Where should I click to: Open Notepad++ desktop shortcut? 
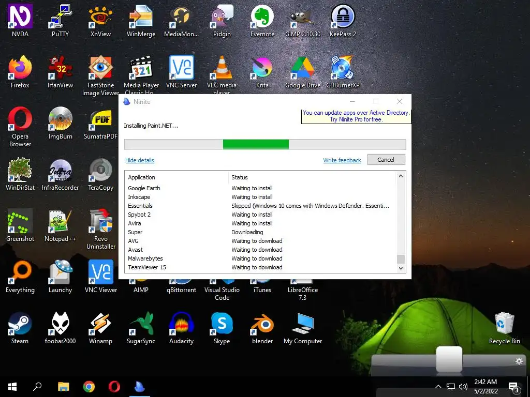click(60, 225)
